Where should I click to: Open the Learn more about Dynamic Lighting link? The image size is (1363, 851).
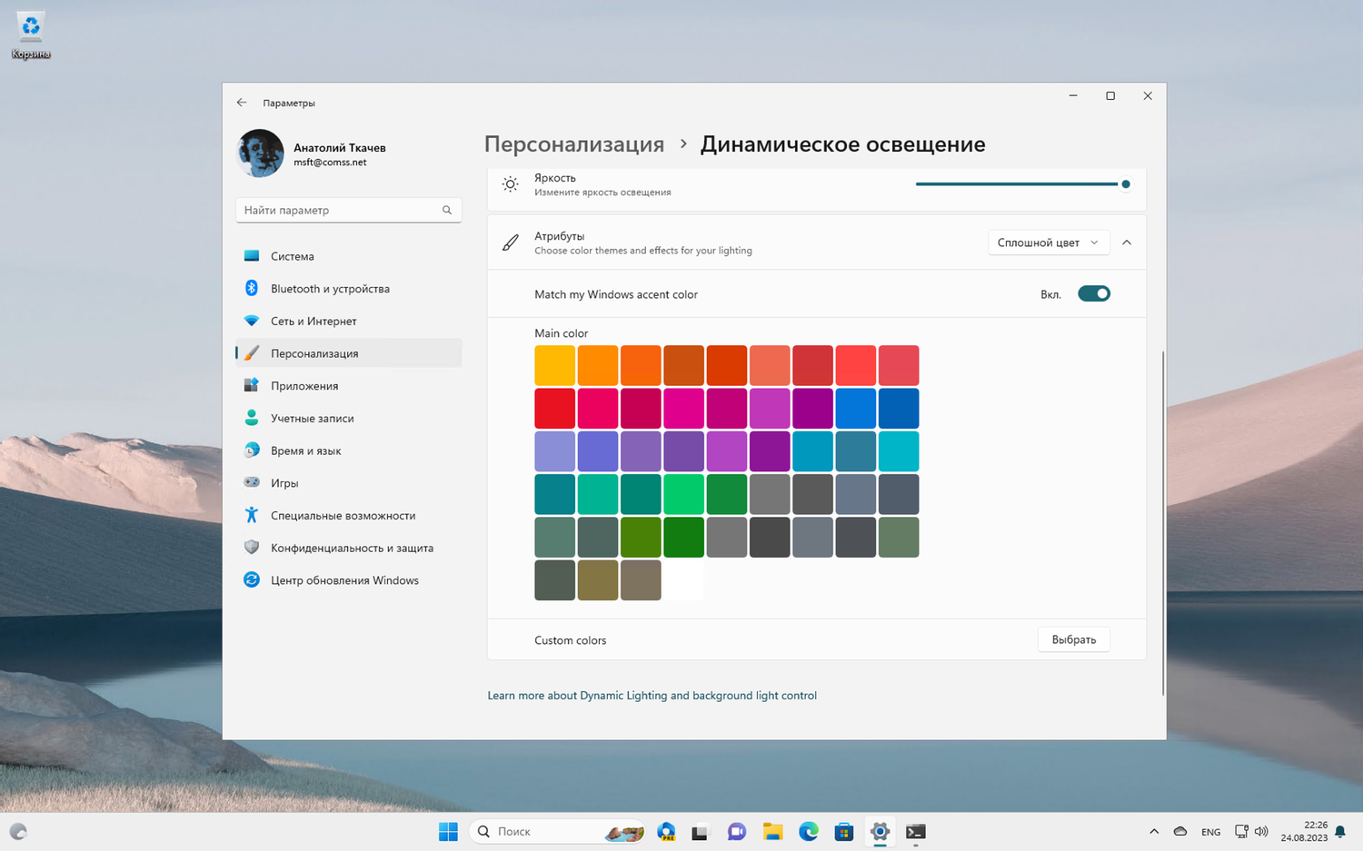pos(652,696)
